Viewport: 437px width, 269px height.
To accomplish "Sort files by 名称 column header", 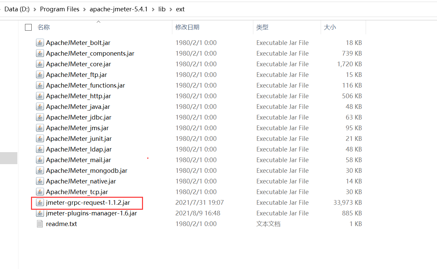I will (x=44, y=27).
